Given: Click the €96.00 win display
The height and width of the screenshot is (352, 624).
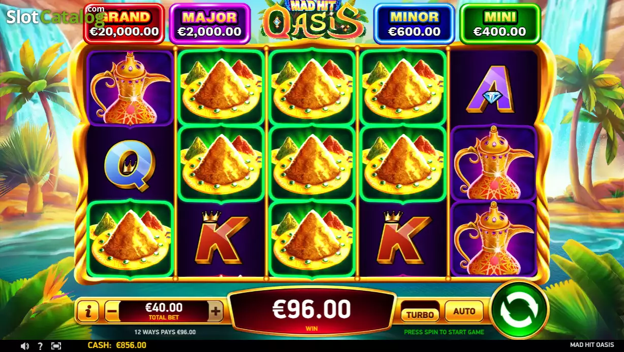Looking at the screenshot, I should click(x=312, y=311).
